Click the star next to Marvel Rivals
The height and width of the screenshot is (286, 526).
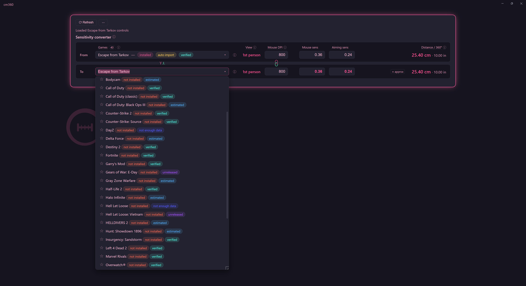click(102, 256)
